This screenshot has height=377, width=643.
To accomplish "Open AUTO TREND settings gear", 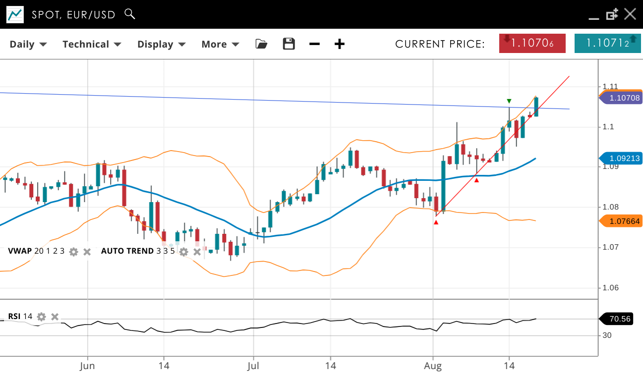I will coord(183,252).
